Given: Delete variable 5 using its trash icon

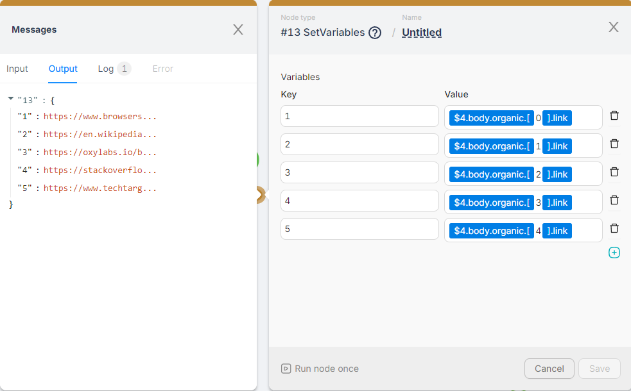Looking at the screenshot, I should (614, 228).
